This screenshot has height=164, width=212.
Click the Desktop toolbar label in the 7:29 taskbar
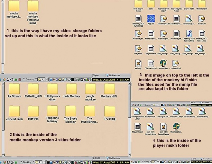[27, 162]
